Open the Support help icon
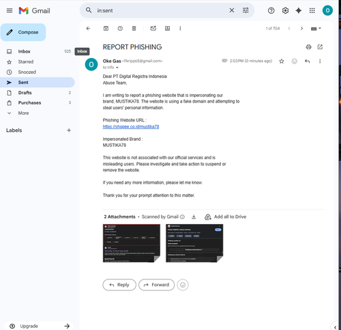 point(271,10)
